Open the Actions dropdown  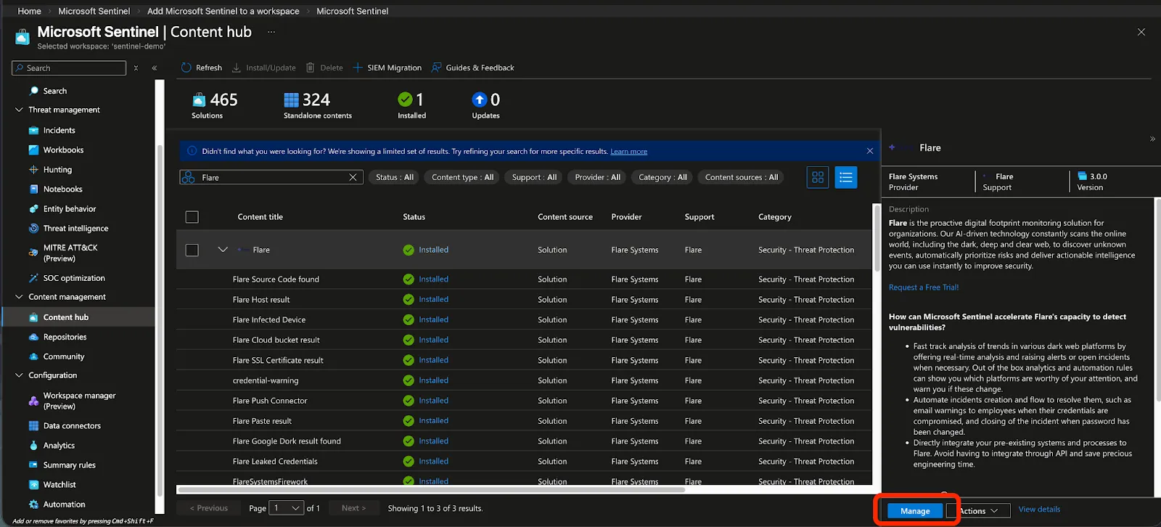point(978,511)
